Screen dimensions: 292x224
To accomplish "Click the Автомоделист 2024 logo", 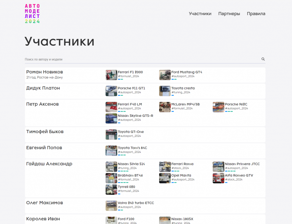I will click(x=32, y=14).
